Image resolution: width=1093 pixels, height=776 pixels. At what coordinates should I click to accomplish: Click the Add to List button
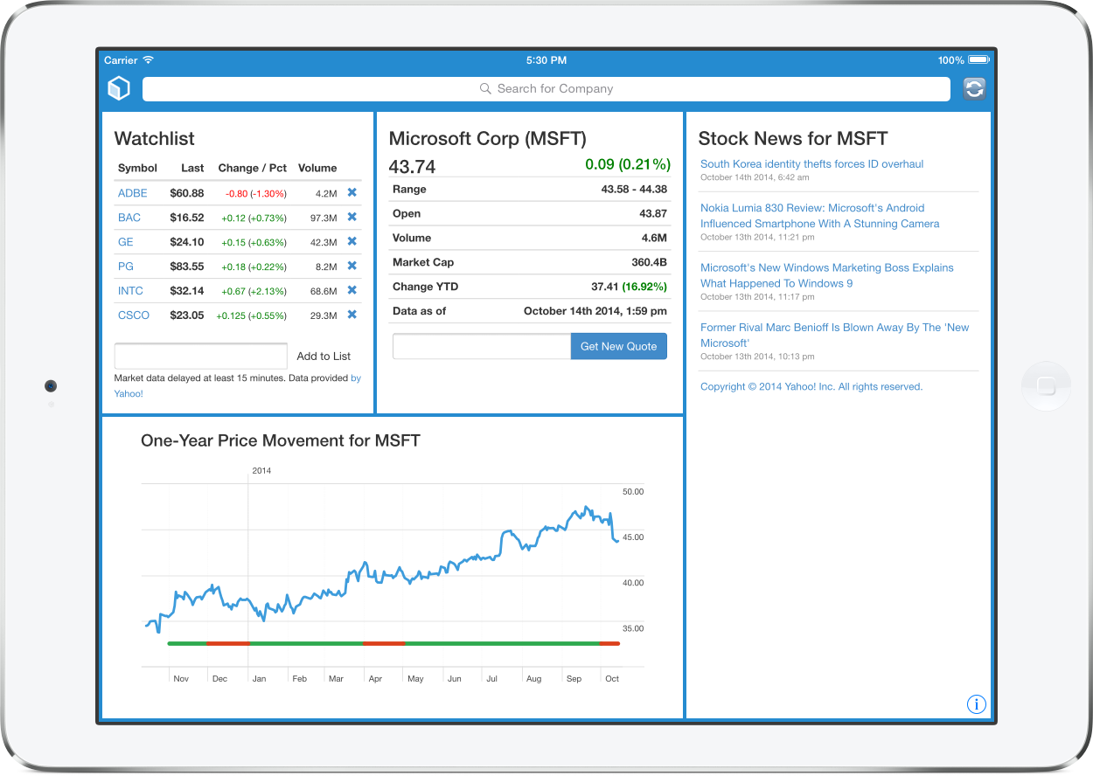pos(324,356)
